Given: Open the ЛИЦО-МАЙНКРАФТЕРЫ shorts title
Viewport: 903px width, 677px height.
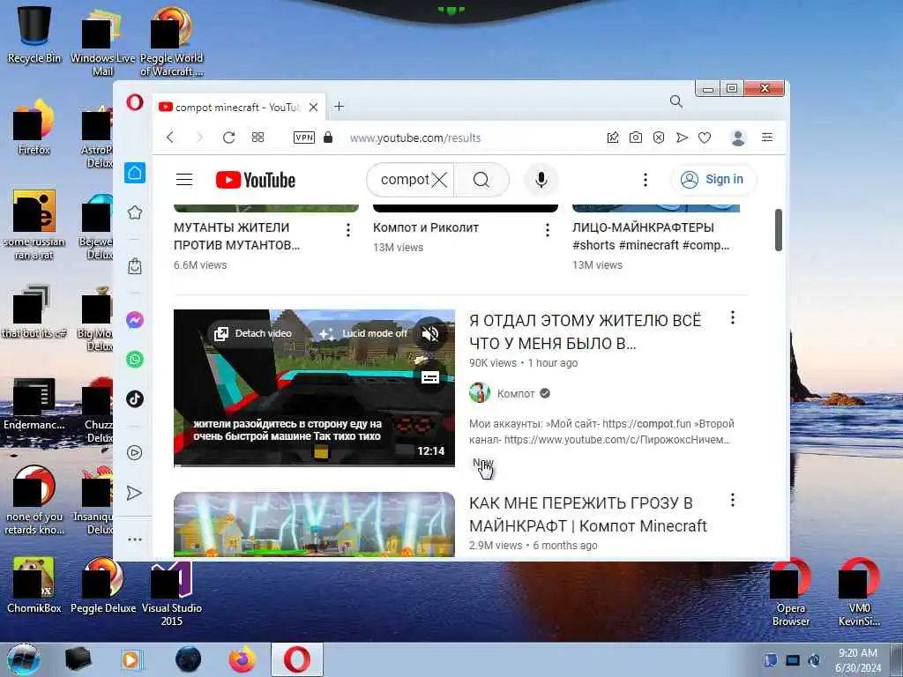Looking at the screenshot, I should coord(651,236).
